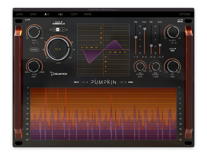This screenshot has width=207, height=155.
Task: Click the large Drive knob
Action: point(58,49)
